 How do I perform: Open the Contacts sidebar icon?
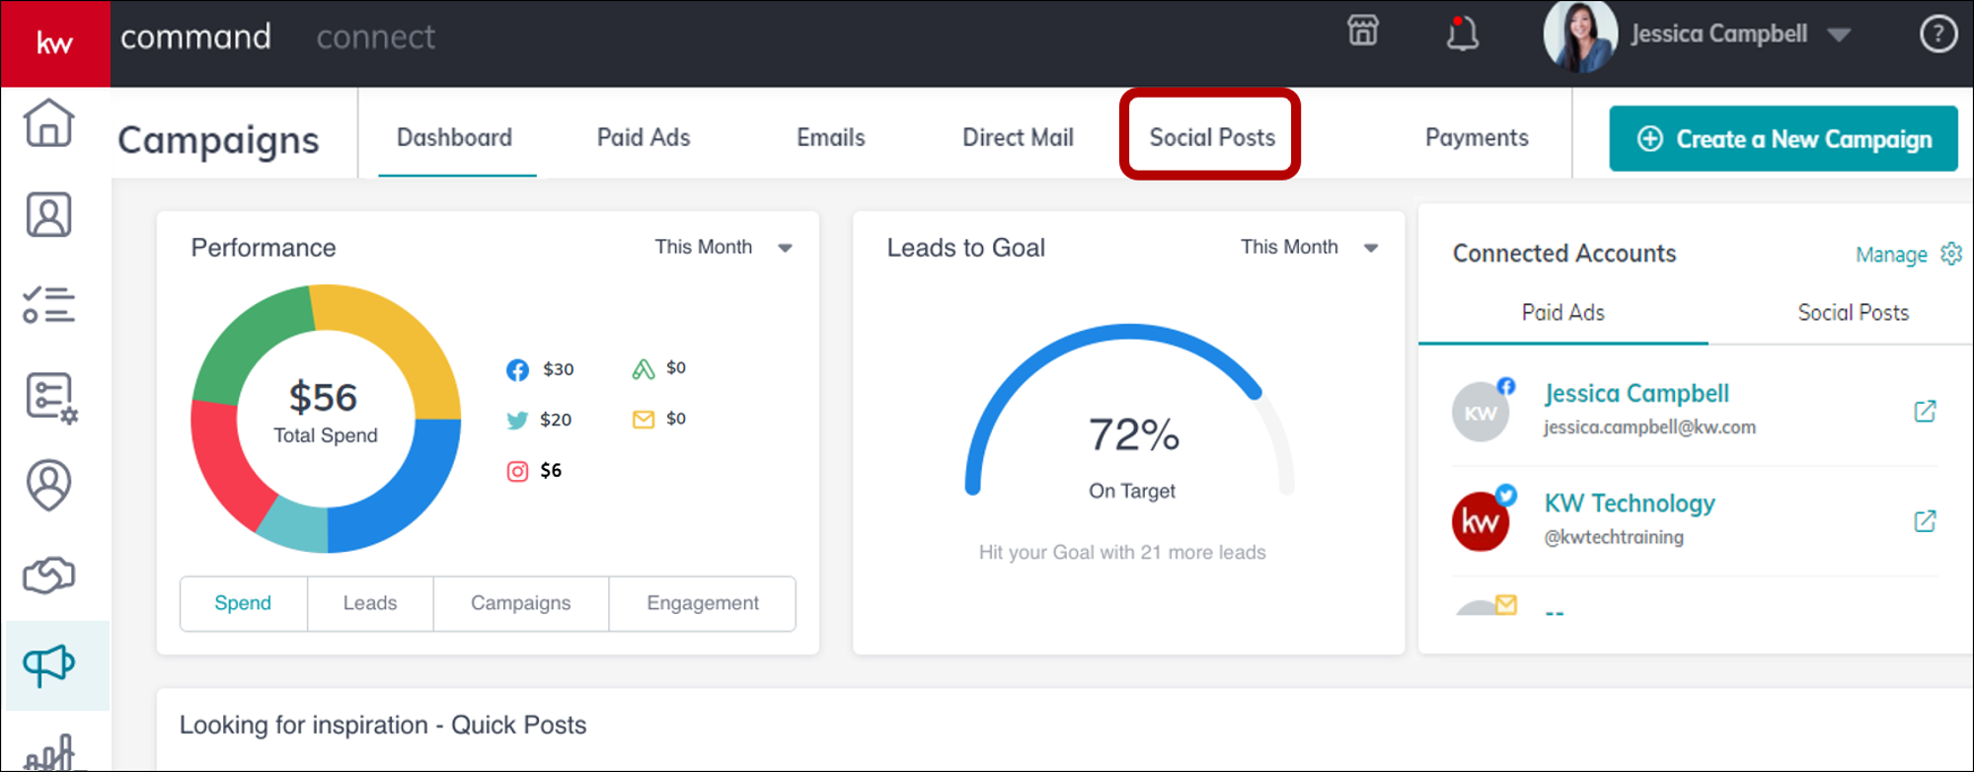click(x=49, y=214)
